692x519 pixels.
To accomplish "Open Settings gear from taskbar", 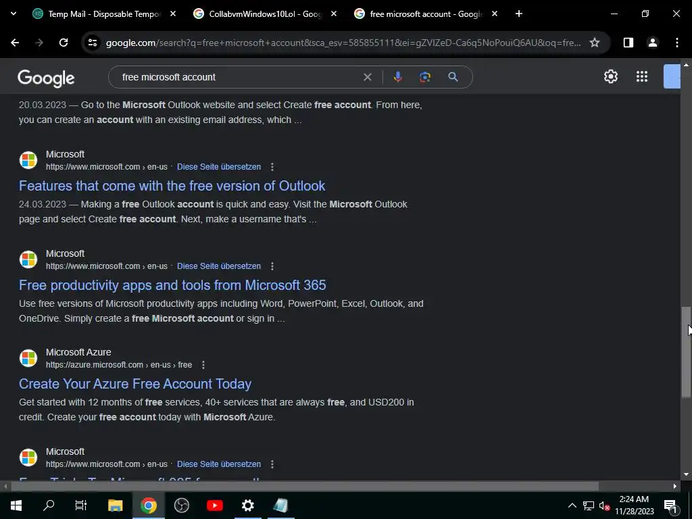I will click(248, 505).
